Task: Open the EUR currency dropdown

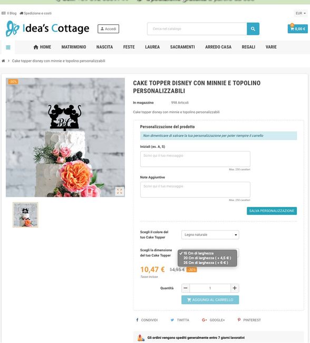Action: click(301, 13)
